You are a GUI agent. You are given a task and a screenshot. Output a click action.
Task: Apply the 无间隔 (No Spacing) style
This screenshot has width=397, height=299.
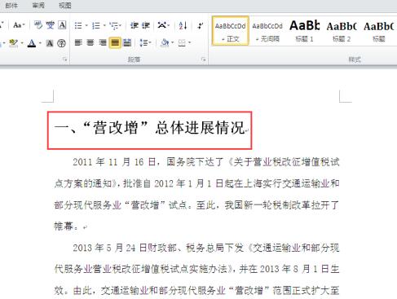267,31
